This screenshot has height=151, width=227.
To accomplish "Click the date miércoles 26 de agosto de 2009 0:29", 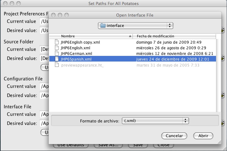I will (171, 48).
